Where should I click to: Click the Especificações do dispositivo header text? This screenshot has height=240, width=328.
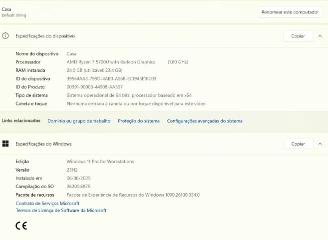(x=45, y=36)
